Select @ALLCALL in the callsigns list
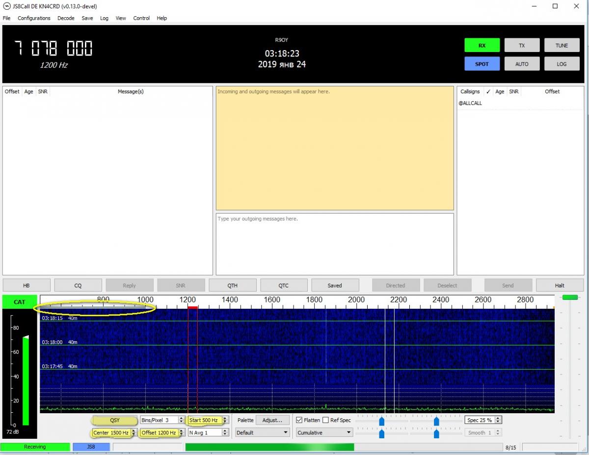The width and height of the screenshot is (589, 455). click(x=470, y=104)
